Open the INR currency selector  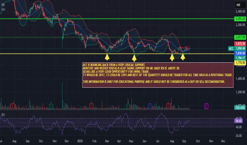(240, 5)
